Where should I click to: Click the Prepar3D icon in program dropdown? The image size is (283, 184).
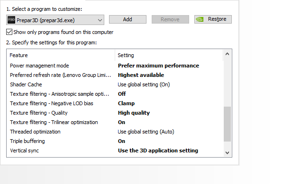tap(11, 20)
